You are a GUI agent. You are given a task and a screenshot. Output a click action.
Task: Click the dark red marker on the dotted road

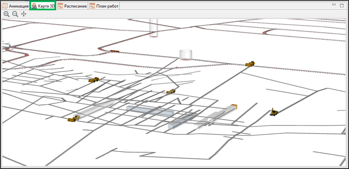tap(115, 51)
